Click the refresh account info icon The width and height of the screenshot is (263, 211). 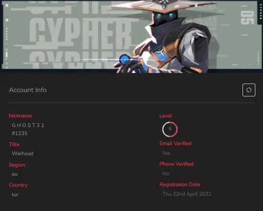point(249,90)
